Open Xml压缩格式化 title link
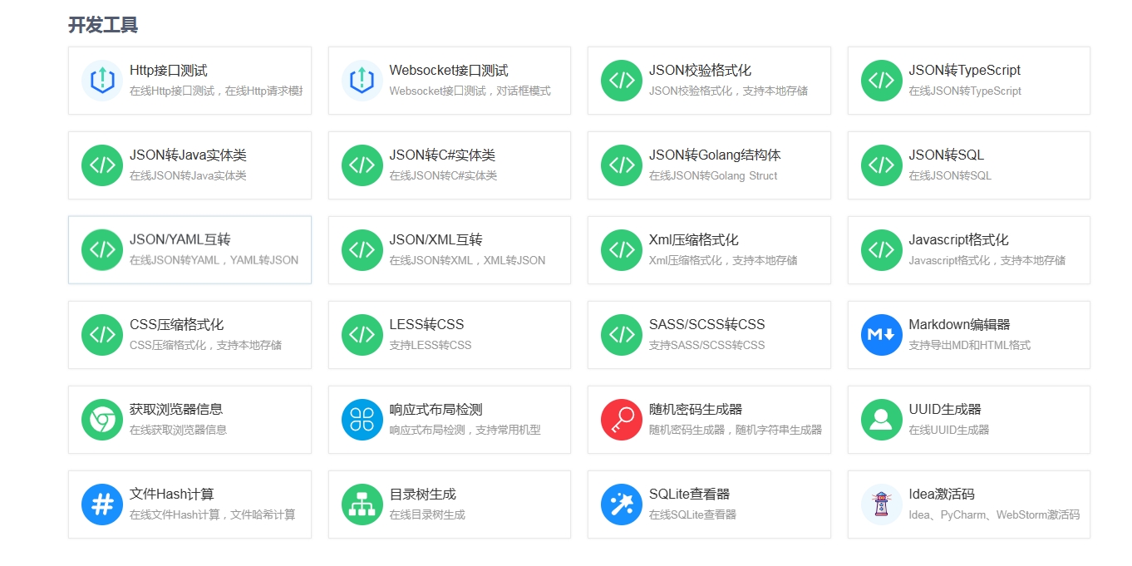This screenshot has height=566, width=1132. point(694,240)
